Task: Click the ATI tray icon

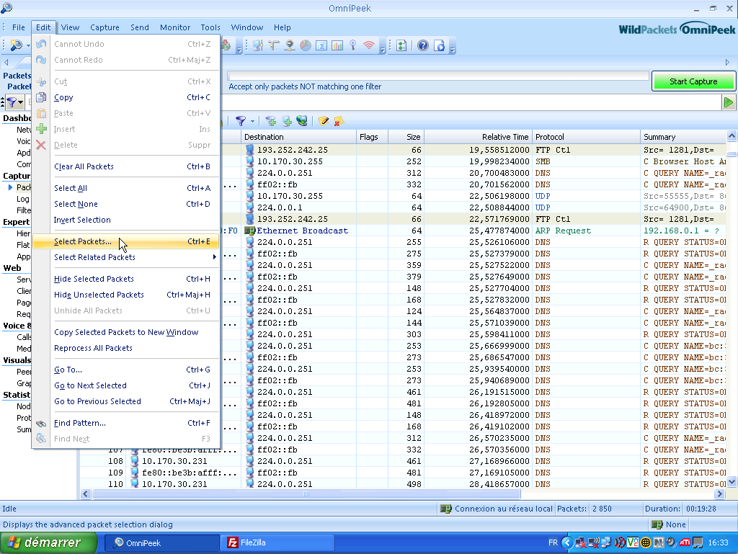Action: 685,542
